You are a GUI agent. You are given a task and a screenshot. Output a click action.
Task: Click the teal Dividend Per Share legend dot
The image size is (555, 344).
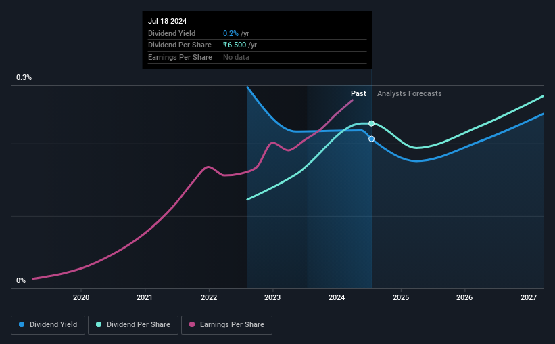tap(99, 324)
